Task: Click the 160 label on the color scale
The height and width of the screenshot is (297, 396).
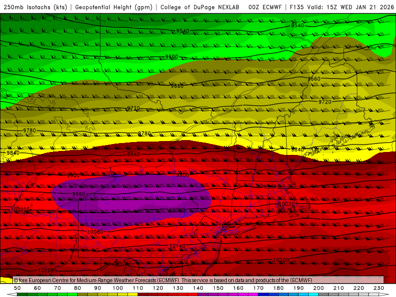Action: click(238, 288)
